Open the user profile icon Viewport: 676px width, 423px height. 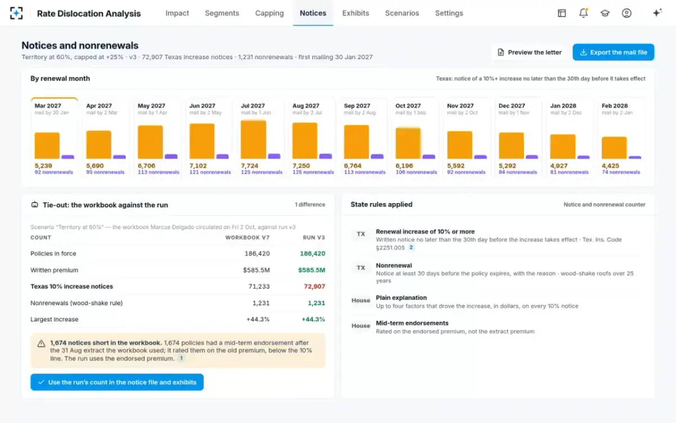(626, 13)
